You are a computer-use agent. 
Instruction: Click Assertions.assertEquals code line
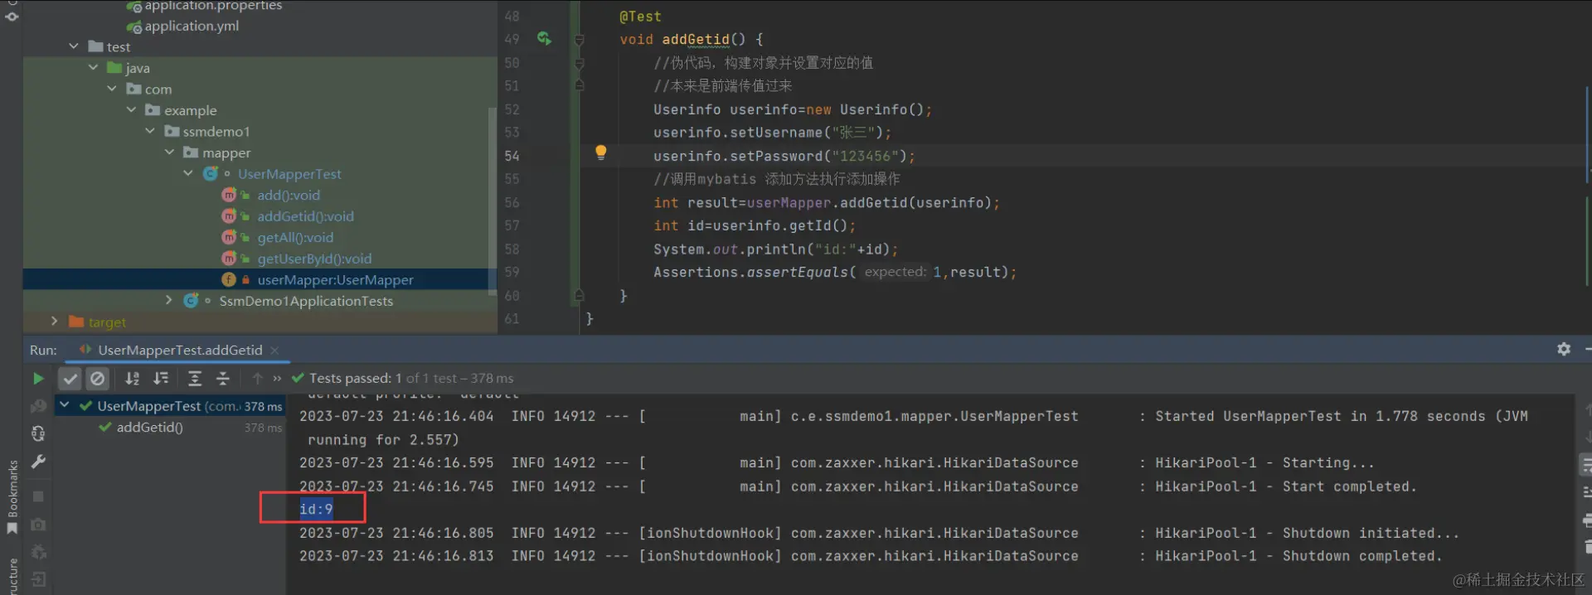coord(834,272)
